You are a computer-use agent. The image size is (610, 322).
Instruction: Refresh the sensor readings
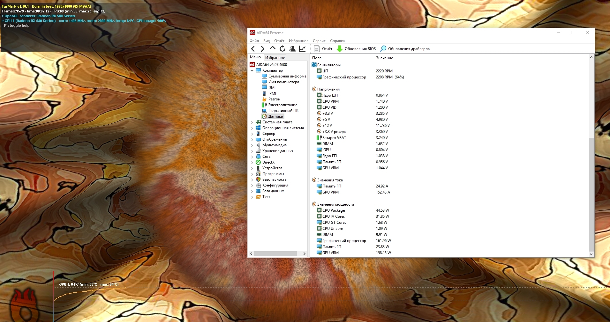click(282, 49)
